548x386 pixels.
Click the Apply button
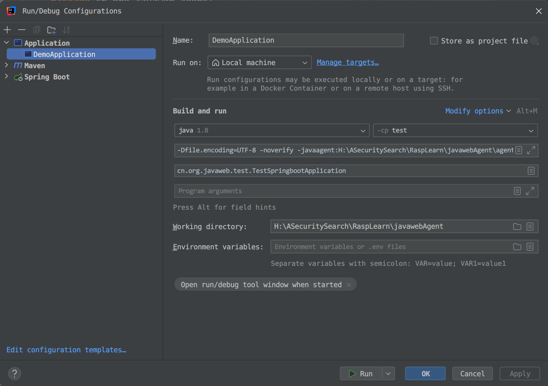click(x=520, y=374)
